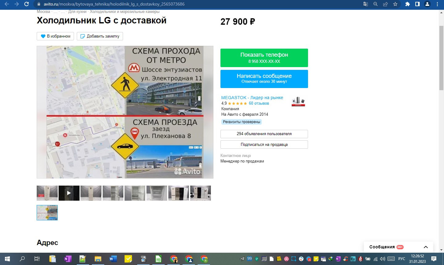The height and width of the screenshot is (265, 444).
Task: Open the yellow sticky-notes checkmark app in taskbar
Action: (x=128, y=259)
